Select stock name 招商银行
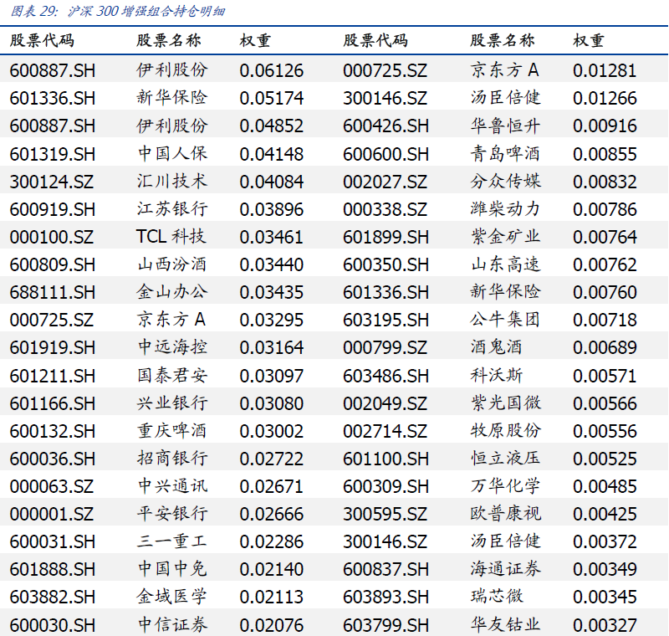The width and height of the screenshot is (669, 636). pos(172,458)
